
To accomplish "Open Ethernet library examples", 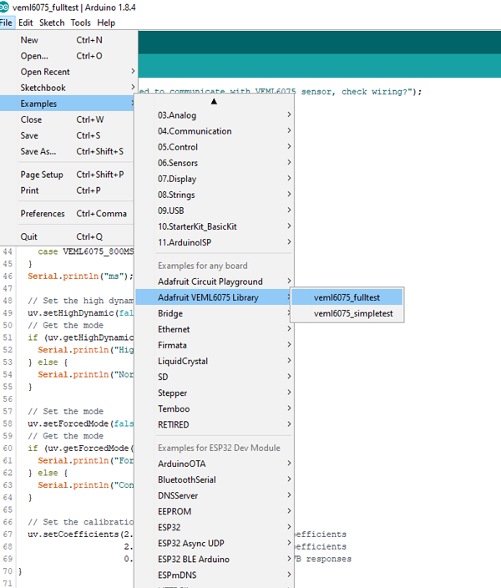I will [214, 329].
